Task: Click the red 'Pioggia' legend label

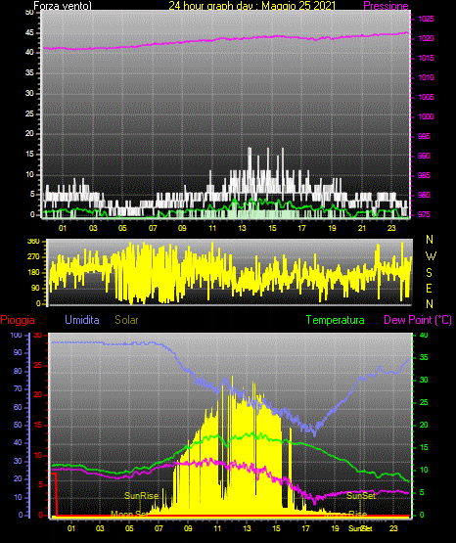Action: pyautogui.click(x=18, y=320)
